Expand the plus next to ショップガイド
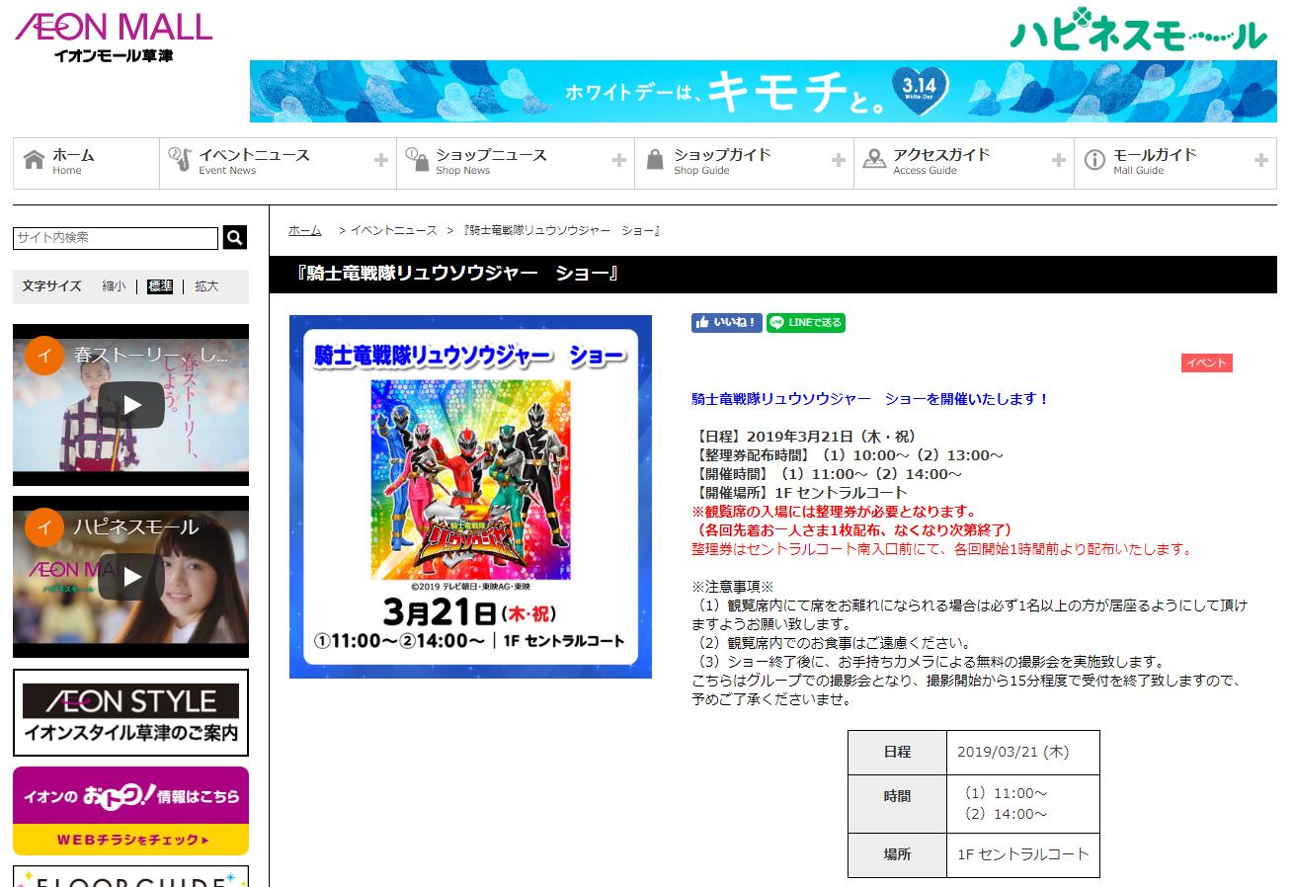1294x887 pixels. point(839,160)
